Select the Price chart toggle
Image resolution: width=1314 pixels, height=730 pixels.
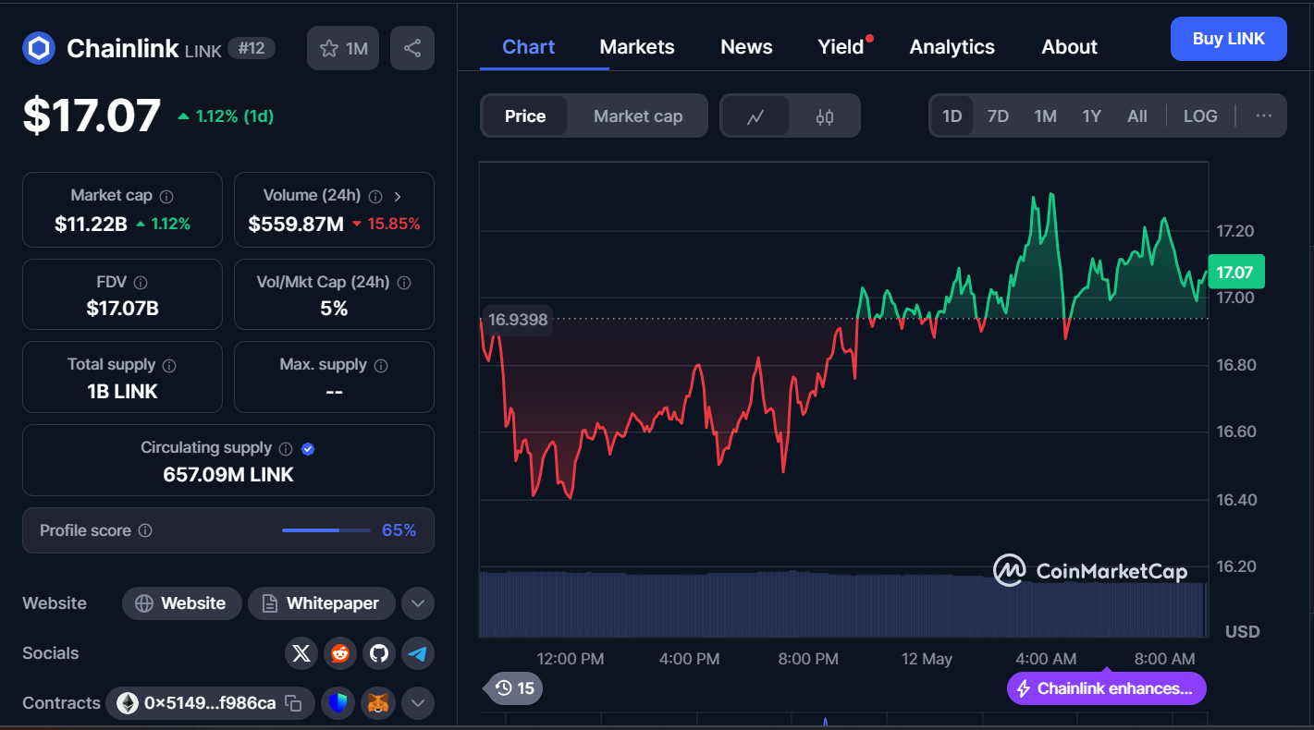click(525, 116)
